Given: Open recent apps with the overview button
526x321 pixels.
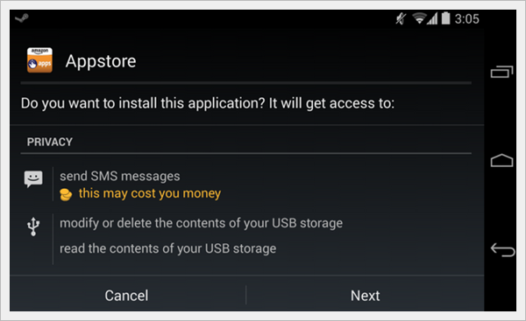Looking at the screenshot, I should (501, 72).
